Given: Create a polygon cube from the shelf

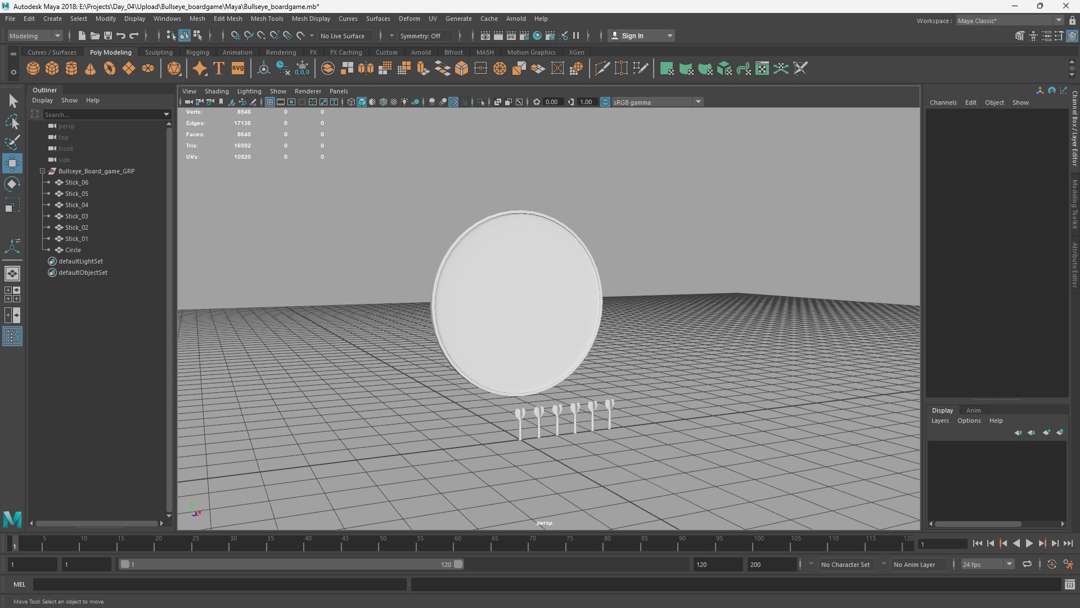Looking at the screenshot, I should point(52,69).
